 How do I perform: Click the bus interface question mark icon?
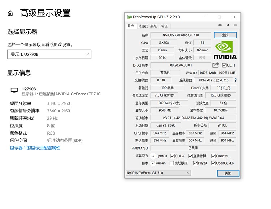pos(235,80)
